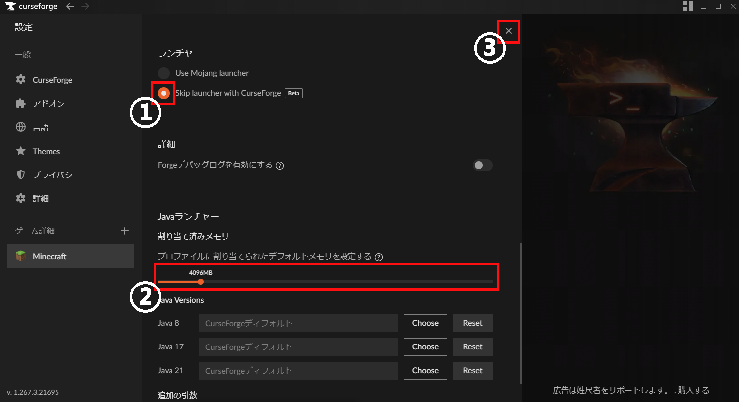This screenshot has width=739, height=402.
Task: Open the 言語 language settings
Action: (x=70, y=127)
